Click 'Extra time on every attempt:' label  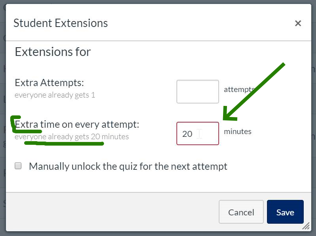77,125
